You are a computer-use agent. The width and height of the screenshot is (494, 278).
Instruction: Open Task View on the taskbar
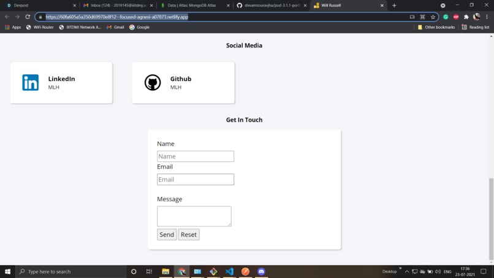[x=150, y=271]
